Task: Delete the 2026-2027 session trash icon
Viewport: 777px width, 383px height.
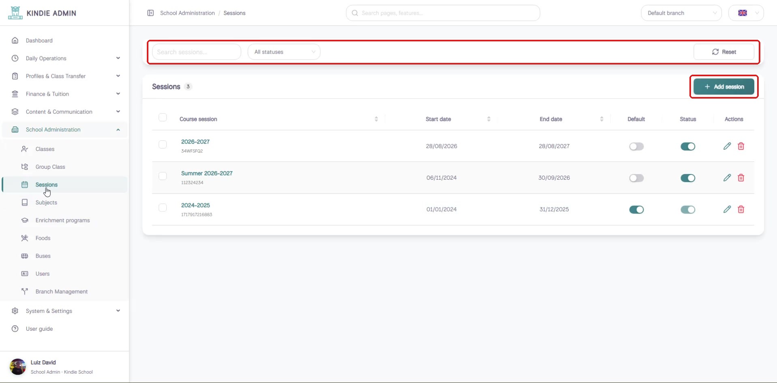Action: click(x=741, y=146)
